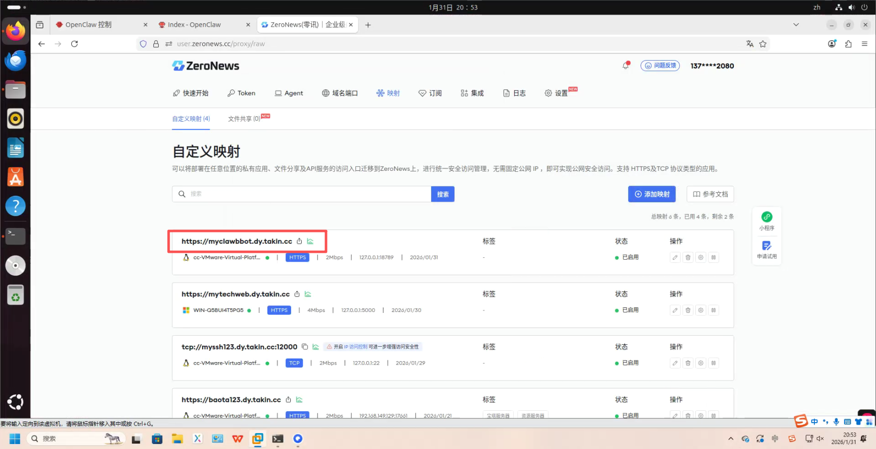This screenshot has width=876, height=449.
Task: Delete the mytechweb.dy.takin.cc mapping
Action: point(688,310)
